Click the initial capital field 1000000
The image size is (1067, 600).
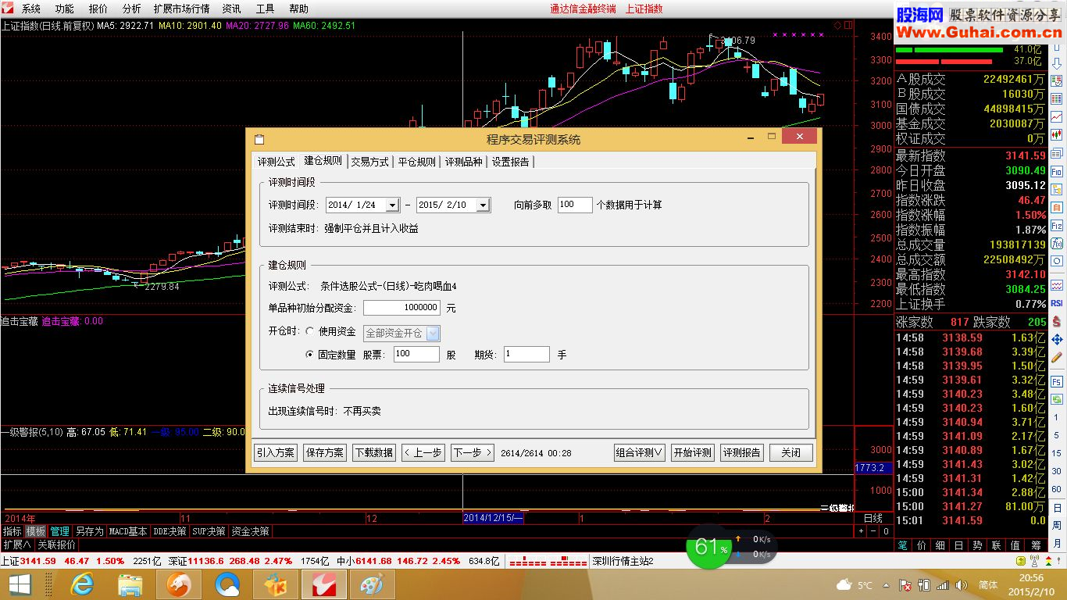[x=402, y=308]
